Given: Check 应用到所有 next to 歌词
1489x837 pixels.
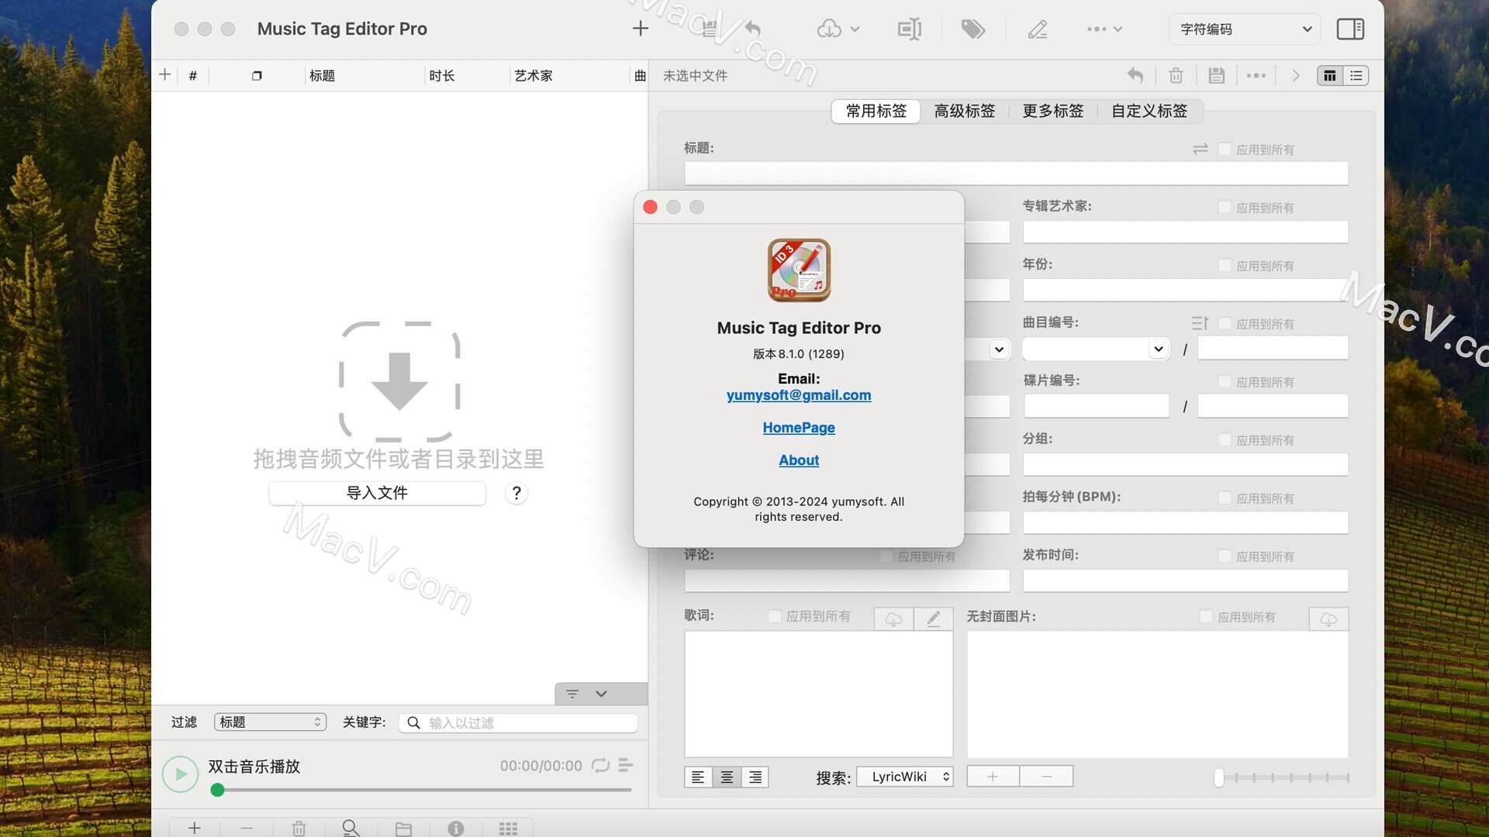Looking at the screenshot, I should [x=773, y=616].
